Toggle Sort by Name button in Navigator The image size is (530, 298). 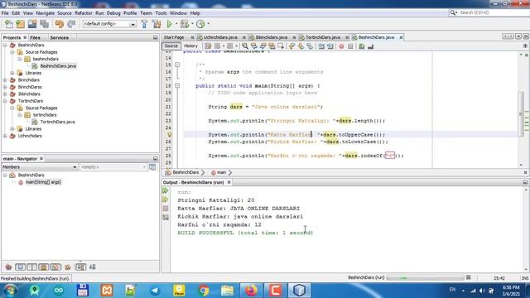click(80, 267)
